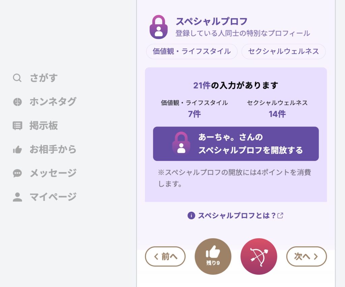Open ホンネタグ via its tag icon
The width and height of the screenshot is (345, 287).
coord(17,102)
